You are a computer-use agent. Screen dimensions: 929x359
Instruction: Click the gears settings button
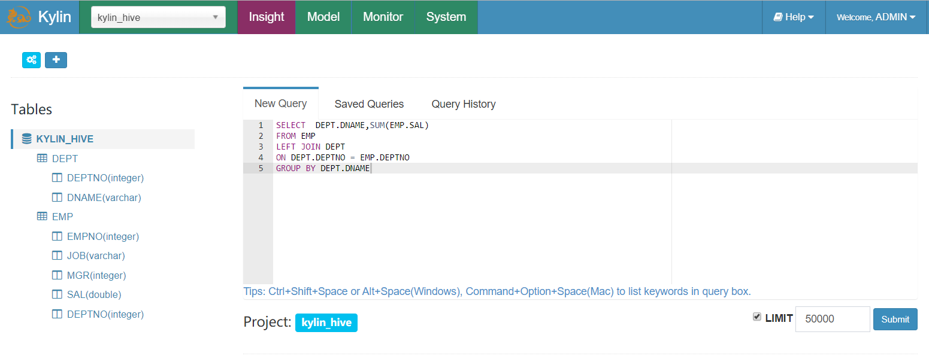tap(32, 60)
